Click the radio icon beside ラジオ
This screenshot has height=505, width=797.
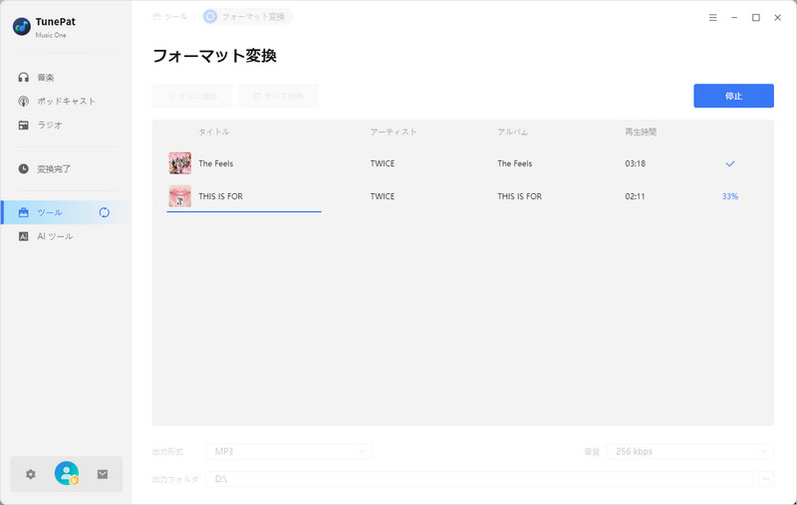pyautogui.click(x=23, y=125)
